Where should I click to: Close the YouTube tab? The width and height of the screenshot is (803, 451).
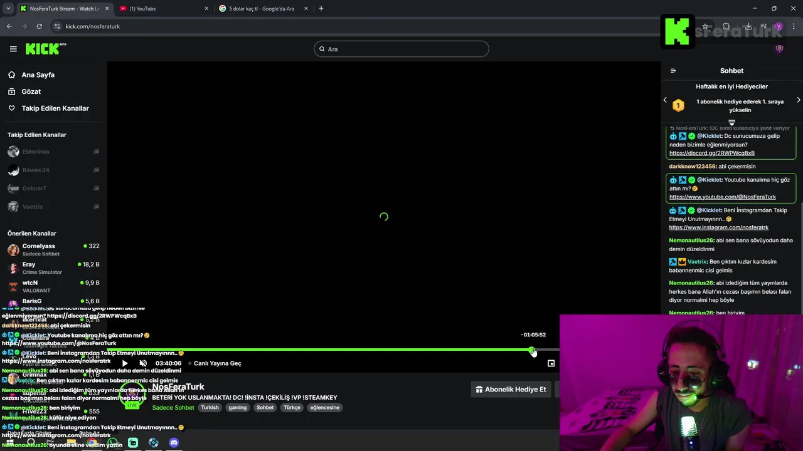206,8
